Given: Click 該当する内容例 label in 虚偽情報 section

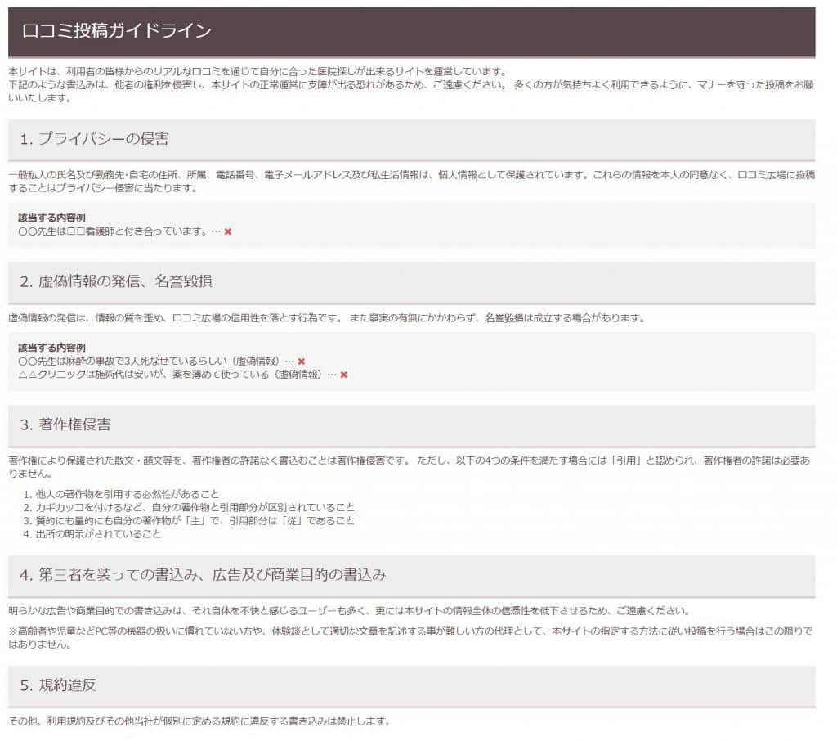Looking at the screenshot, I should (x=51, y=348).
